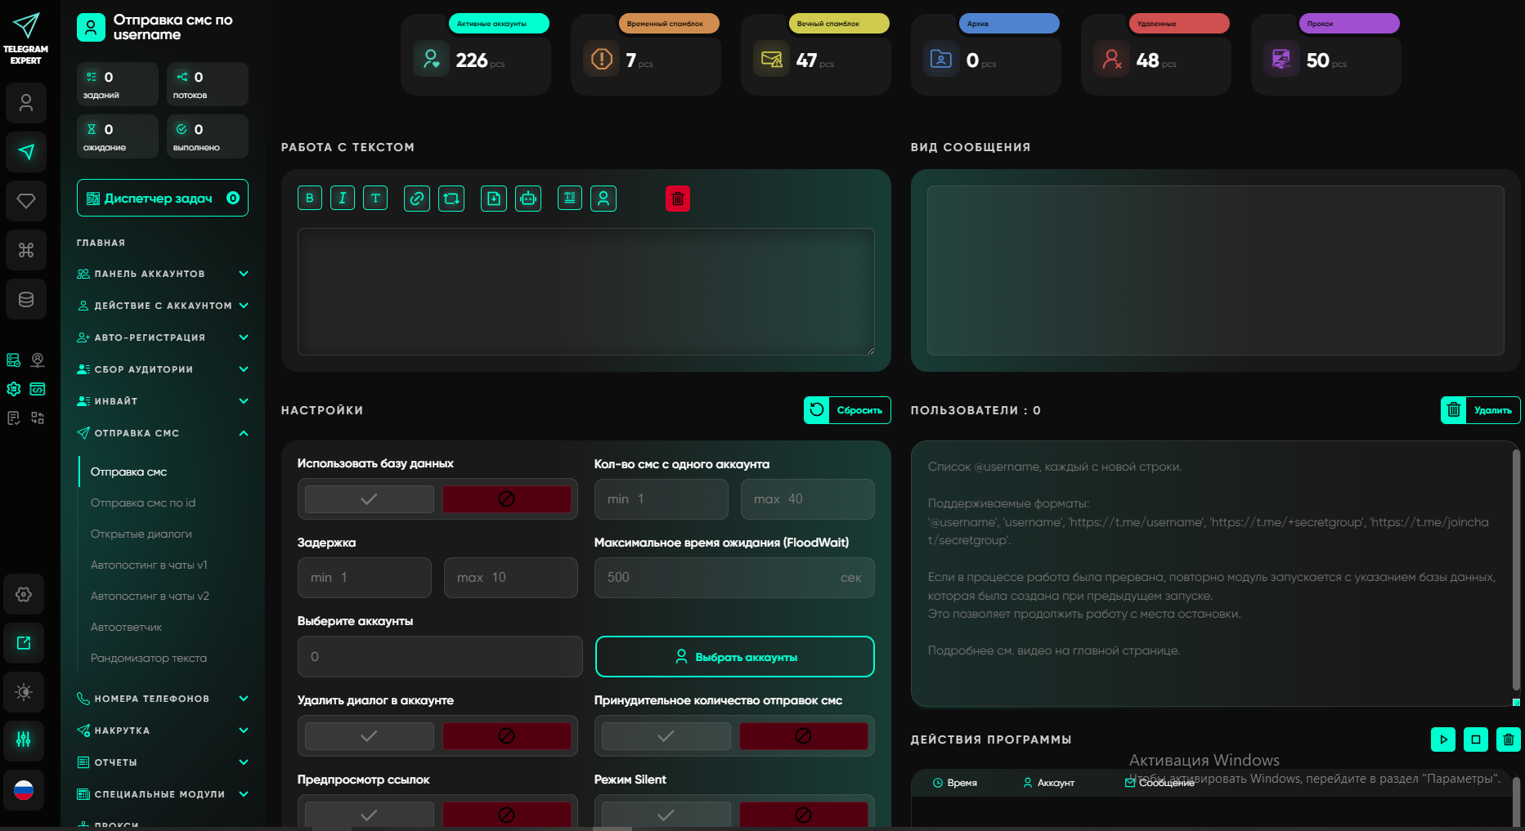This screenshot has width=1525, height=831.
Task: Click the 'Сбросить' settings reset button
Action: click(847, 410)
